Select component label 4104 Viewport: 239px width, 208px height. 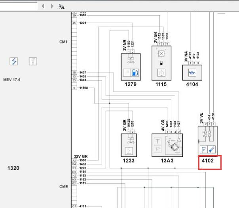pos(192,84)
